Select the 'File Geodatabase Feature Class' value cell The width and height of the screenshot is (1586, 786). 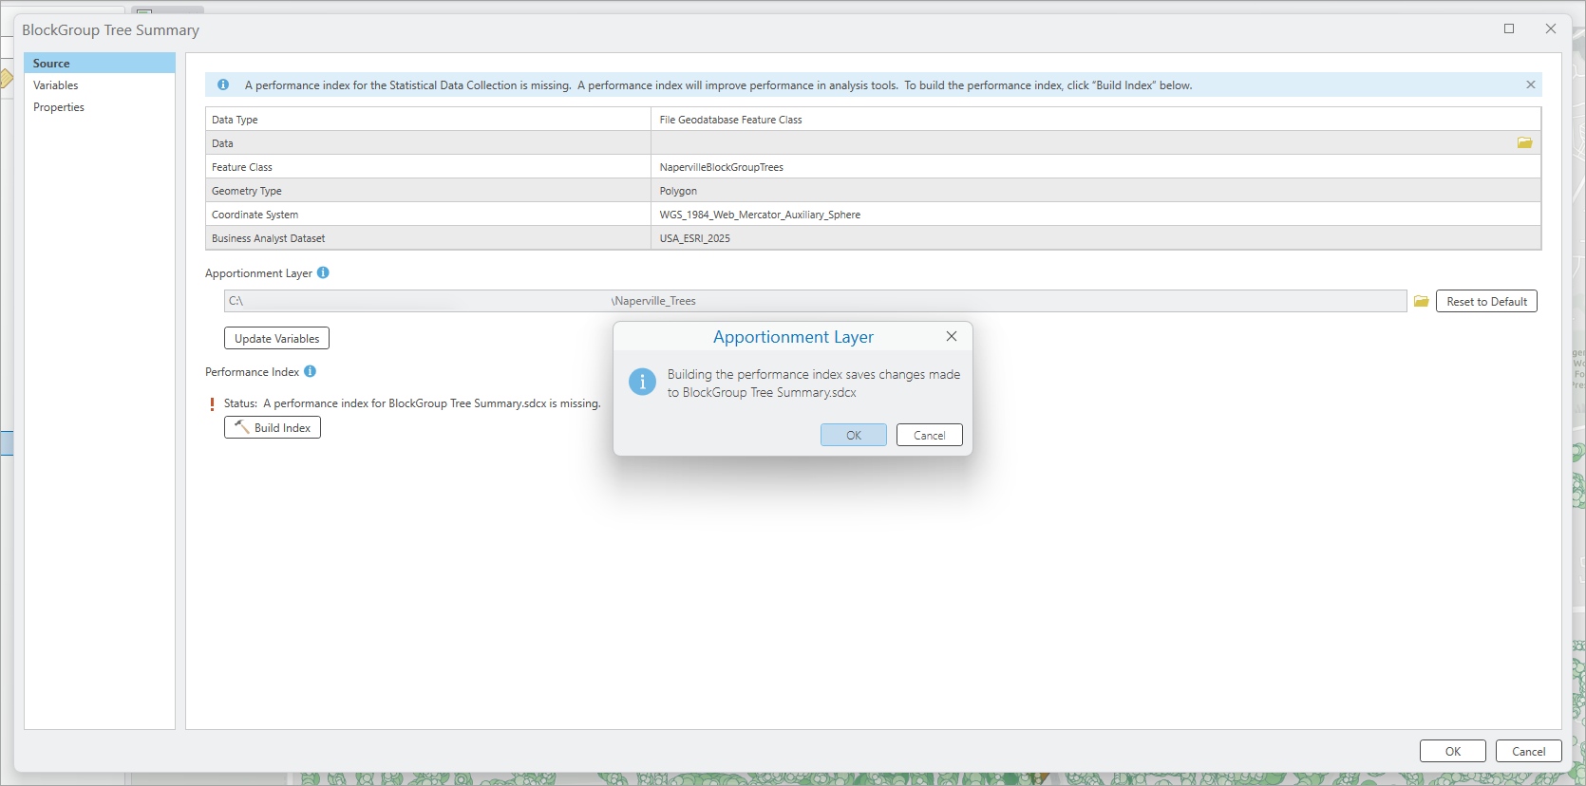point(1096,119)
